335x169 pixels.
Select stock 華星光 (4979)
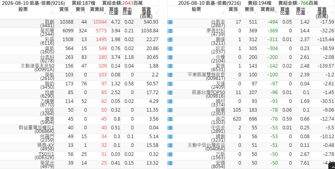coord(47,165)
